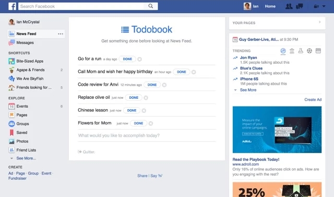Click Friends looking for house icon
This screenshot has width=334, height=197.
coord(11,87)
